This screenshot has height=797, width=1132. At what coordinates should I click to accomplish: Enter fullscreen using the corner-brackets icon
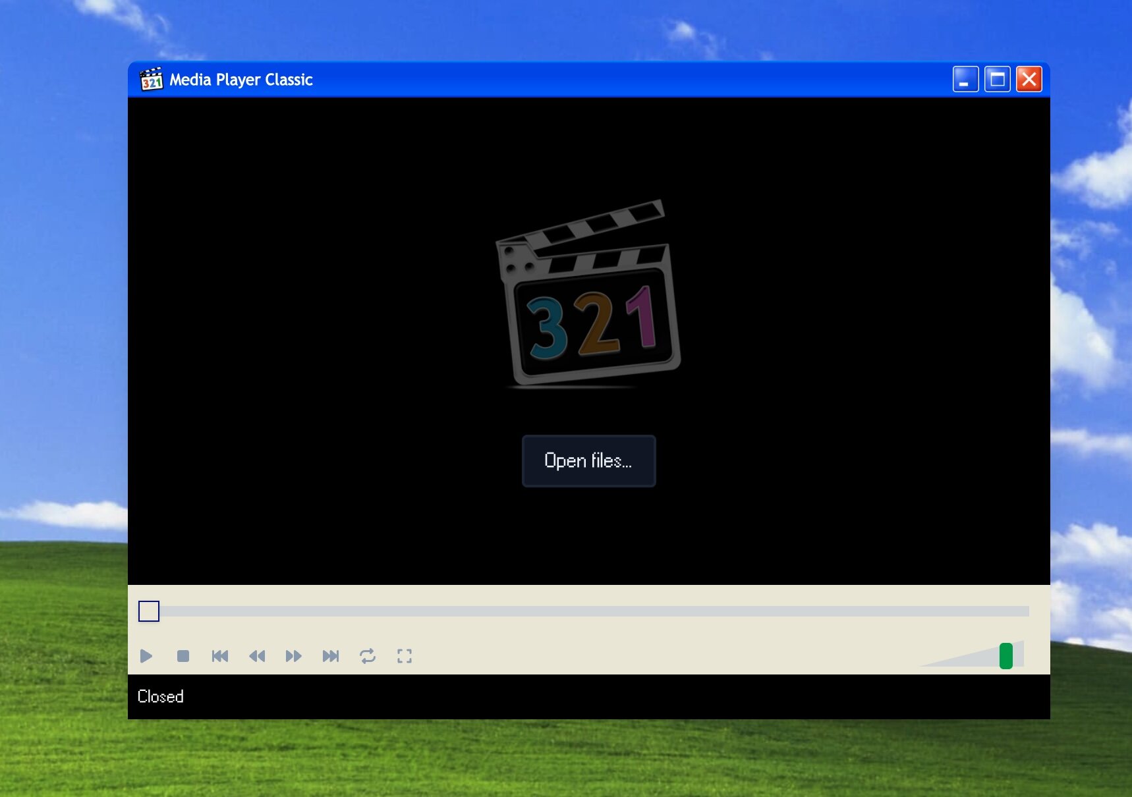(x=405, y=656)
